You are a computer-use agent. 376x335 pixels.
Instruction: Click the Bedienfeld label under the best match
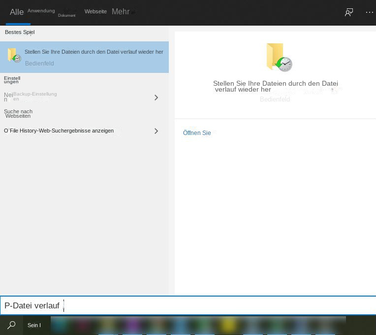39,64
